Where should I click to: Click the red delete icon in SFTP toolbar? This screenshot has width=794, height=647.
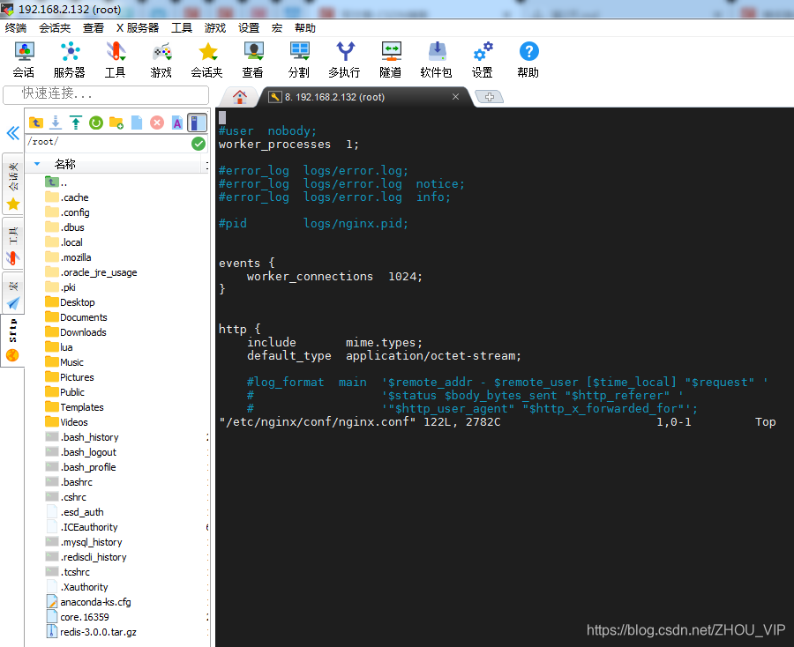(x=157, y=123)
